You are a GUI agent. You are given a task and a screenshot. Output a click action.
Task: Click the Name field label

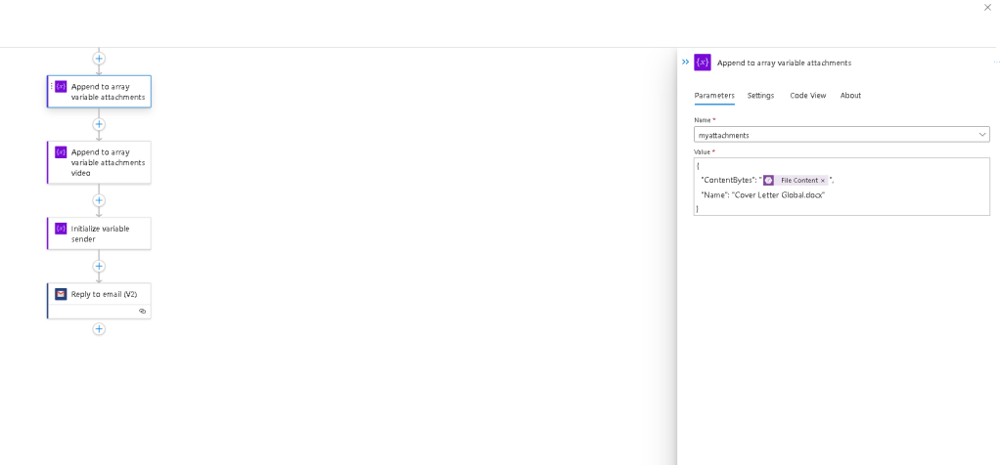[703, 120]
